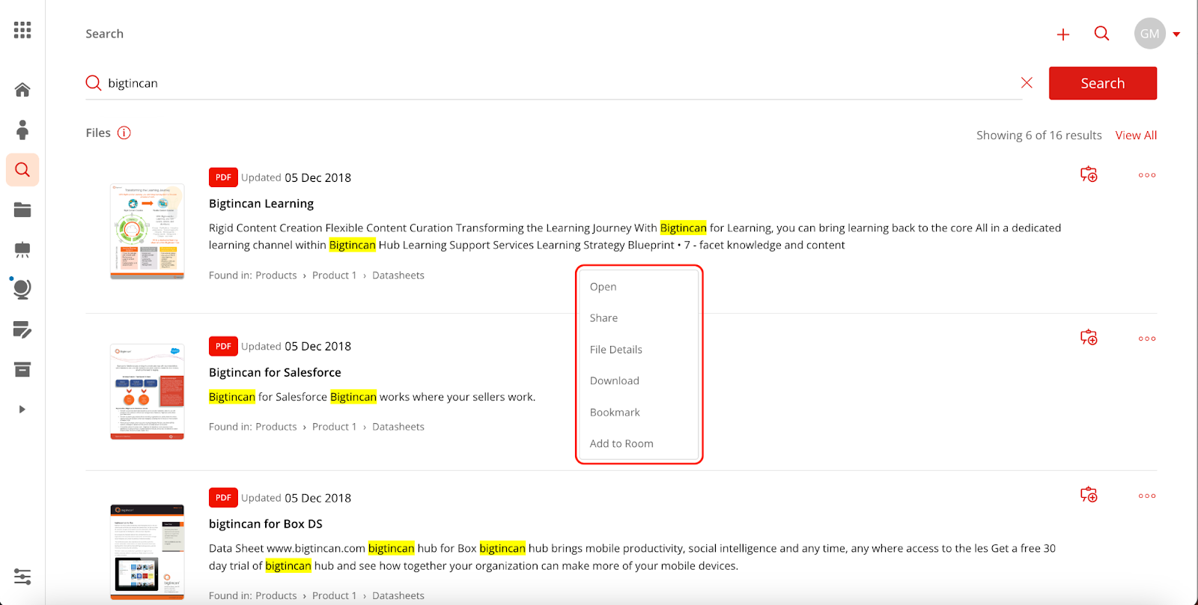Screen dimensions: 1198x605
Task: Open the archive box icon in sidebar
Action: point(22,370)
